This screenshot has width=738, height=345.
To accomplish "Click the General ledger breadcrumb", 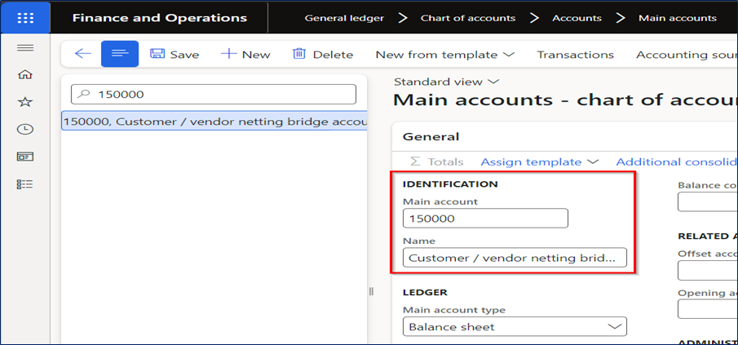I will (344, 19).
